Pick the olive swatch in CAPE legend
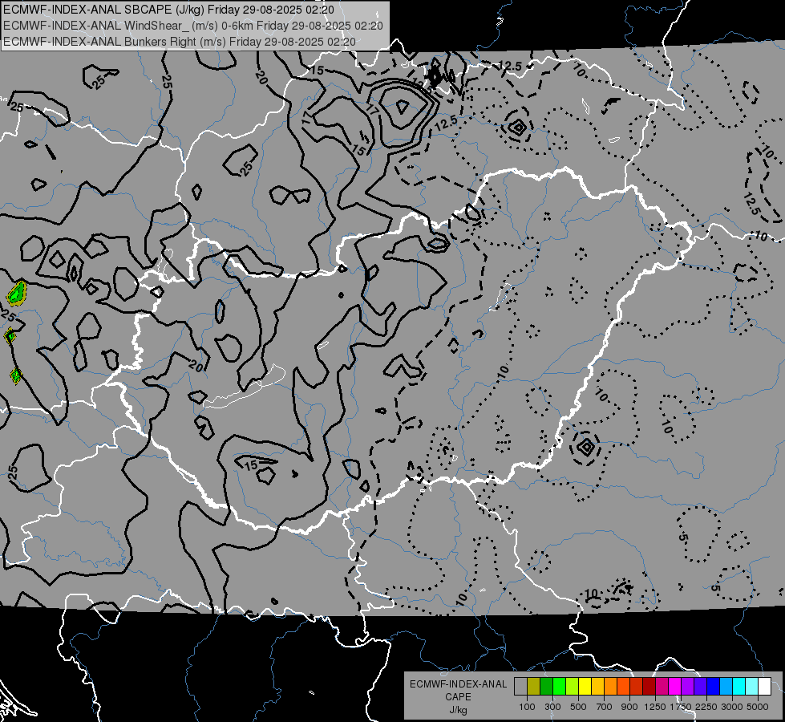The width and height of the screenshot is (785, 722). pyautogui.click(x=533, y=687)
